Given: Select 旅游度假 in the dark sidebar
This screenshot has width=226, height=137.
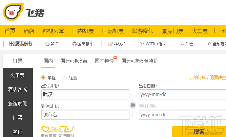Looking at the screenshot, I should pyautogui.click(x=17, y=104).
